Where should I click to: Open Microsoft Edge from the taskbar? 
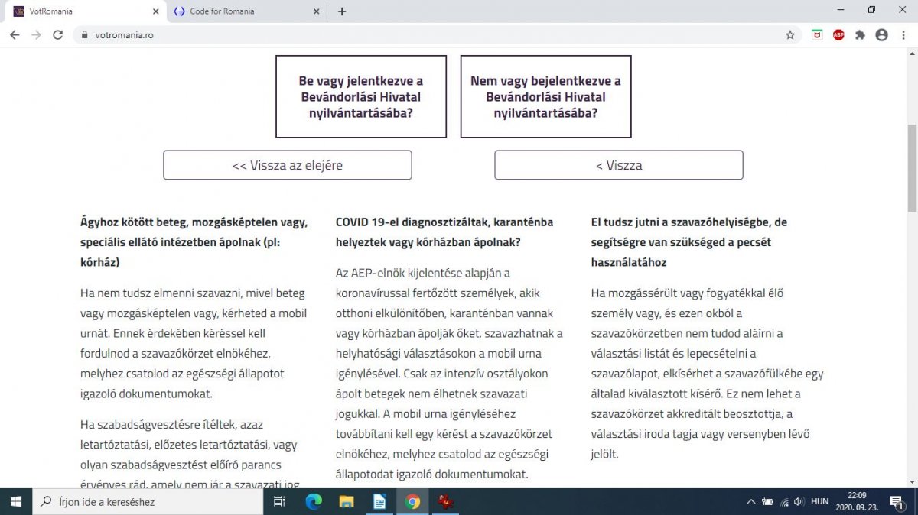[314, 502]
